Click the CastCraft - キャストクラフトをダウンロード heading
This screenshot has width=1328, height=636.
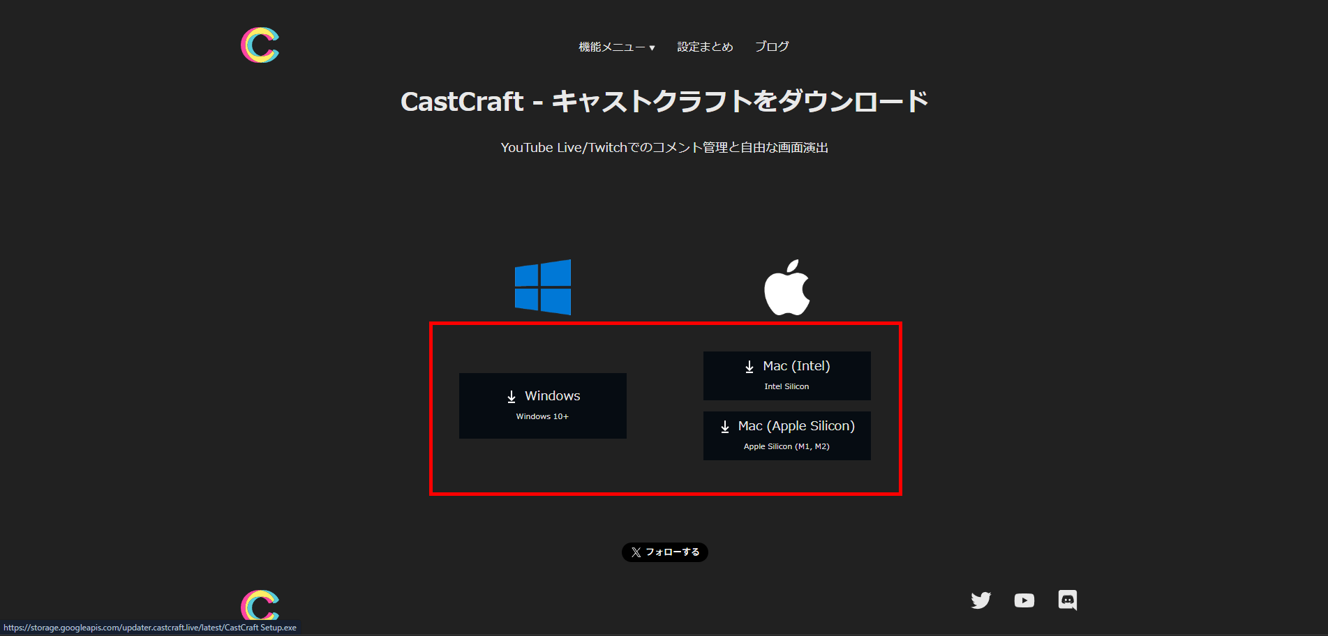[664, 102]
